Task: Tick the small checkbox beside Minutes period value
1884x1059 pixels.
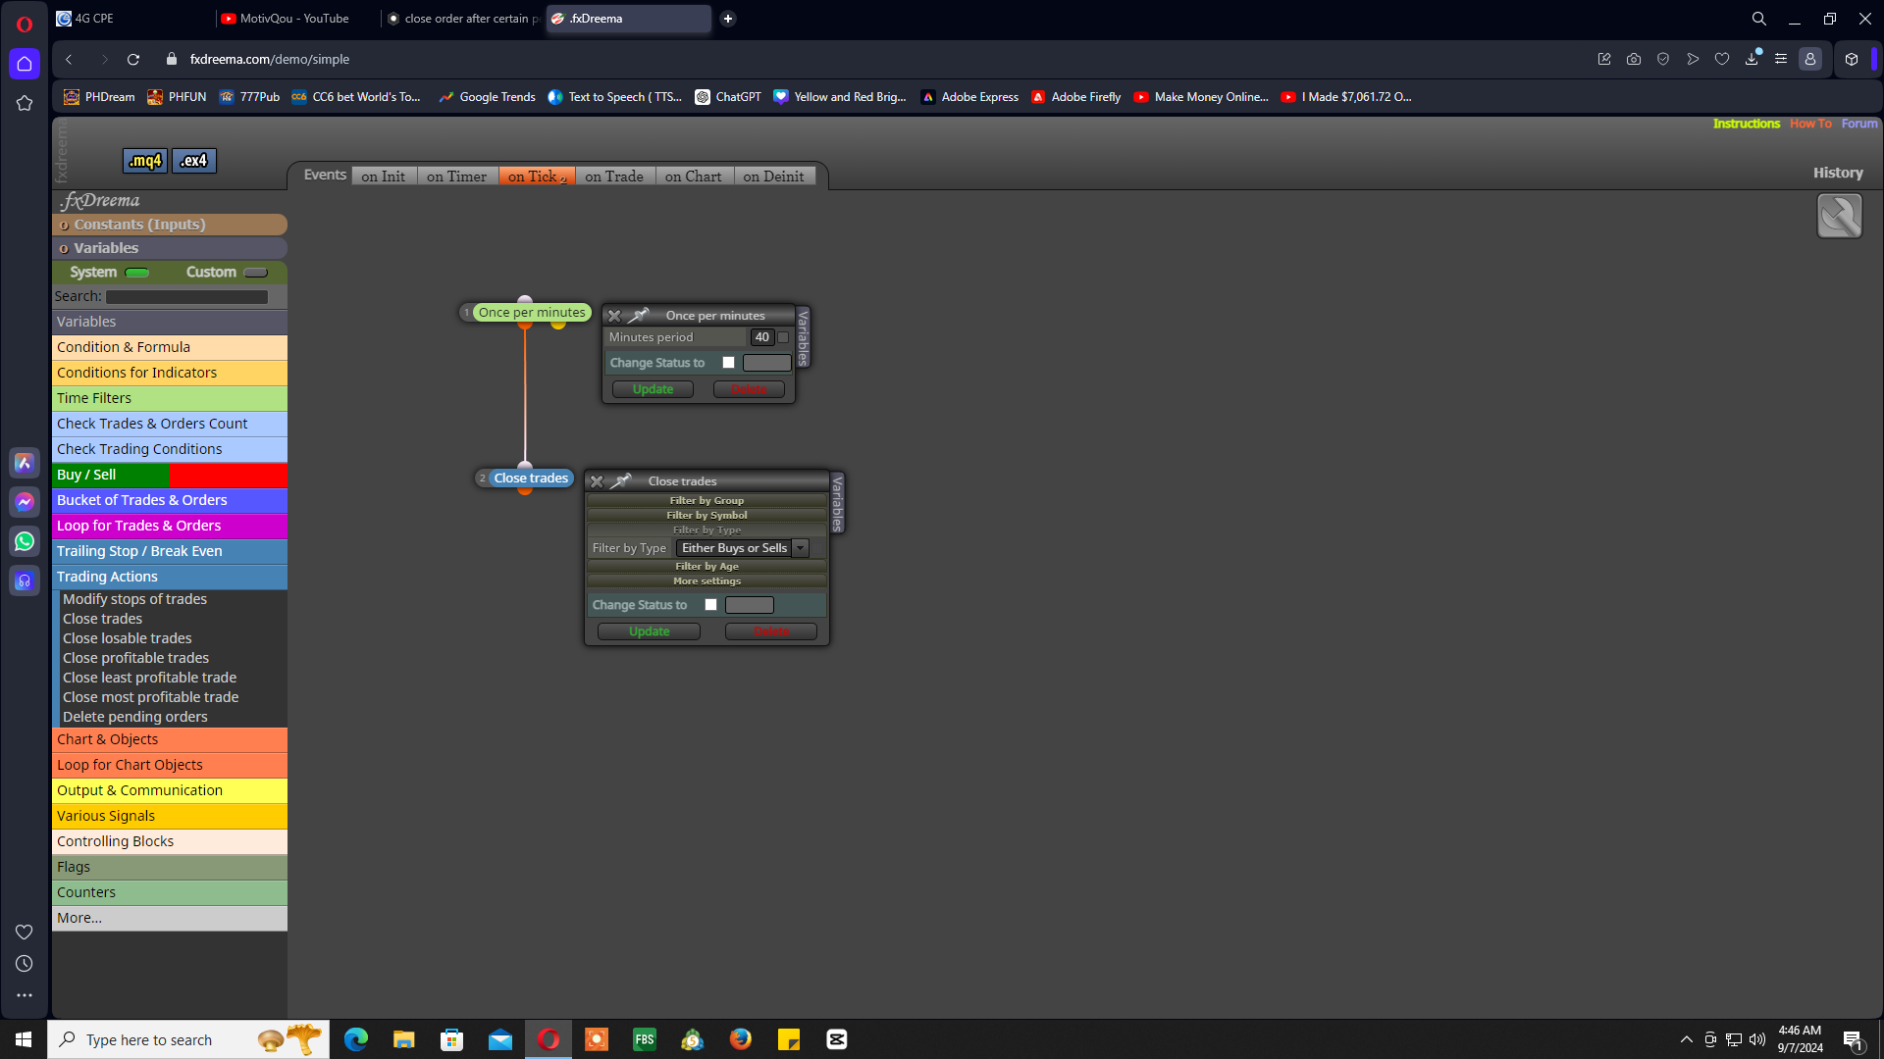Action: (x=783, y=337)
